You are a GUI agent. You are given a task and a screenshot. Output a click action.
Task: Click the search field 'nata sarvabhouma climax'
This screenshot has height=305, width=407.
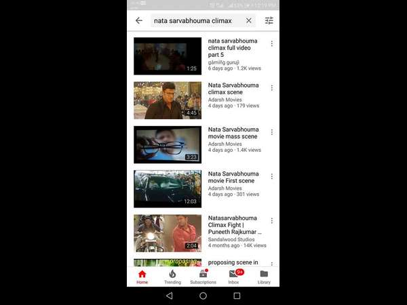(203, 20)
